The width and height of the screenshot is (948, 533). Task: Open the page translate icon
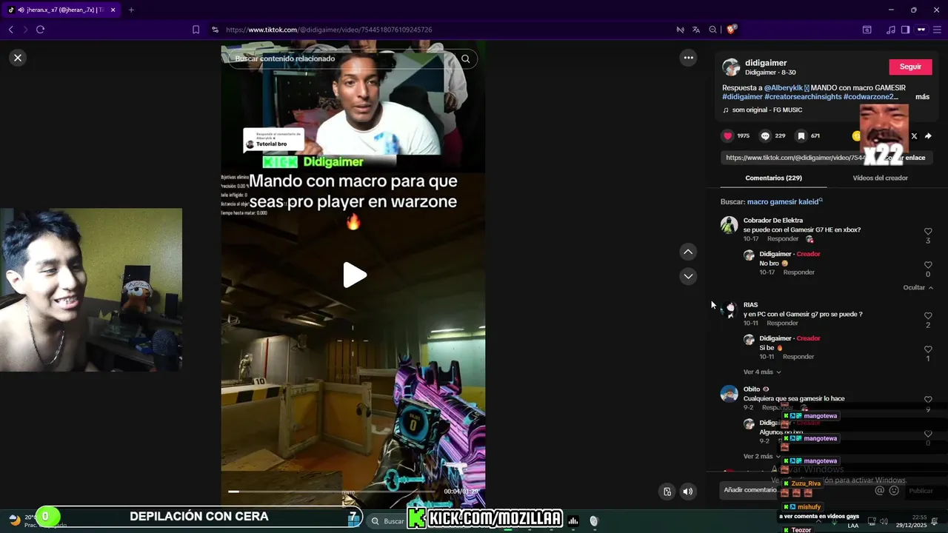696,30
